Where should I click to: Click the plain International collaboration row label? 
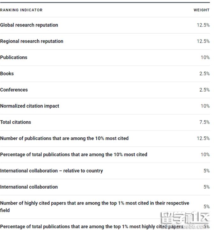point(29,187)
